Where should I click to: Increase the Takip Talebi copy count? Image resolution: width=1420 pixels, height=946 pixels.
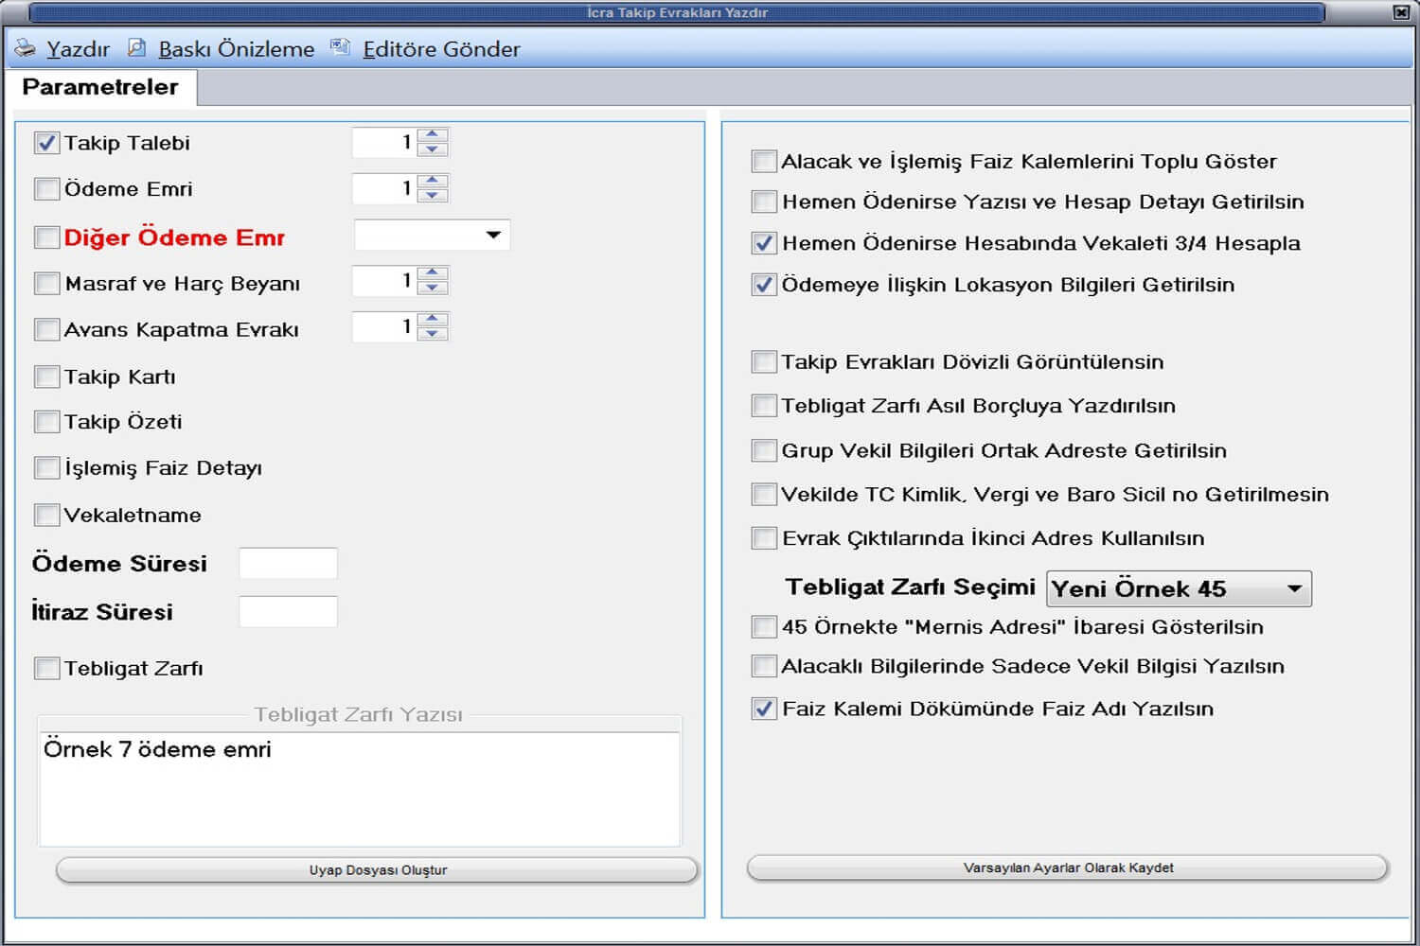tap(433, 135)
